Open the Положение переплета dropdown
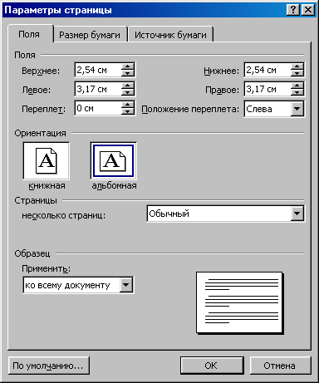 (297, 109)
